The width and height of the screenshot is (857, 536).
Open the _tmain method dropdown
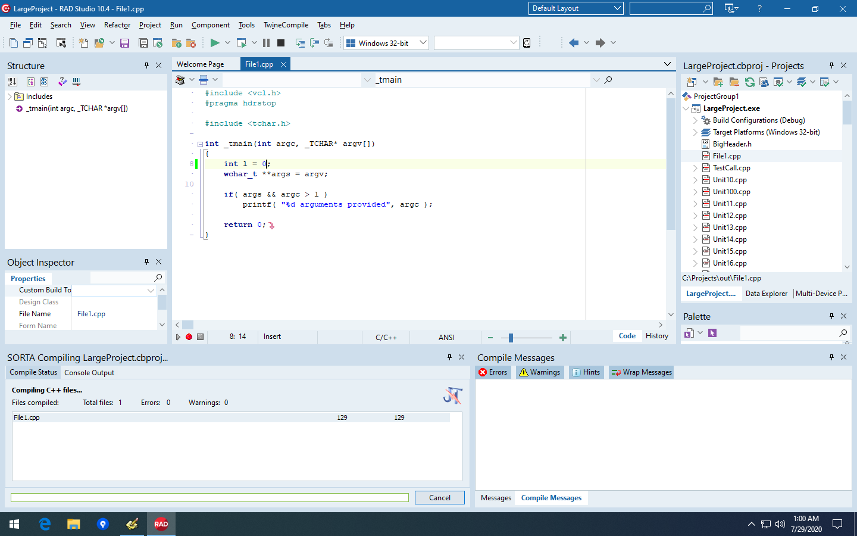pyautogui.click(x=596, y=80)
